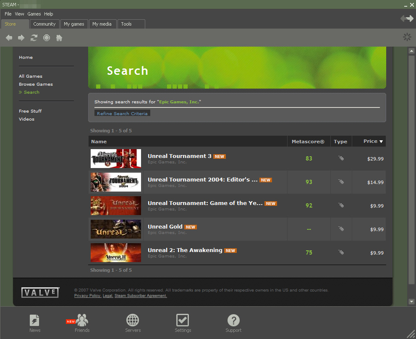Sort by the Metascore column header
Screen dimensions: 416x339
(308, 142)
